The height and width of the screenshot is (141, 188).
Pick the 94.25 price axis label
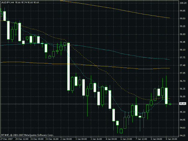[182, 136]
